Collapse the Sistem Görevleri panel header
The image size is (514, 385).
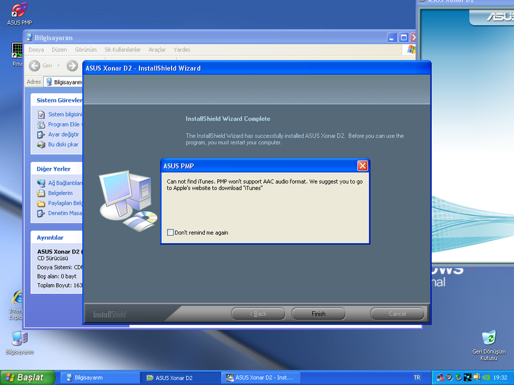[57, 100]
